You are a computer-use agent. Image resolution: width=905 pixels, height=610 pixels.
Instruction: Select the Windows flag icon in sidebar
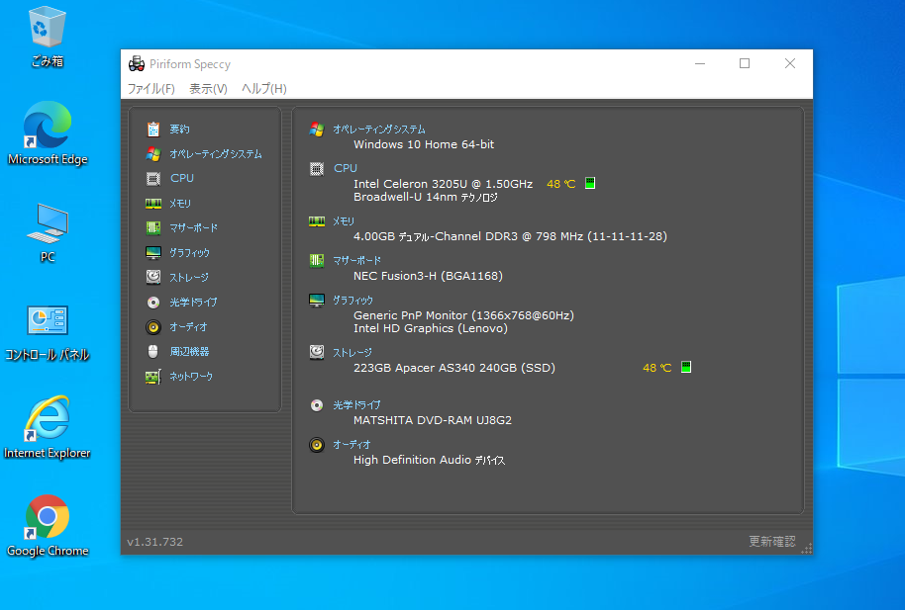[152, 154]
